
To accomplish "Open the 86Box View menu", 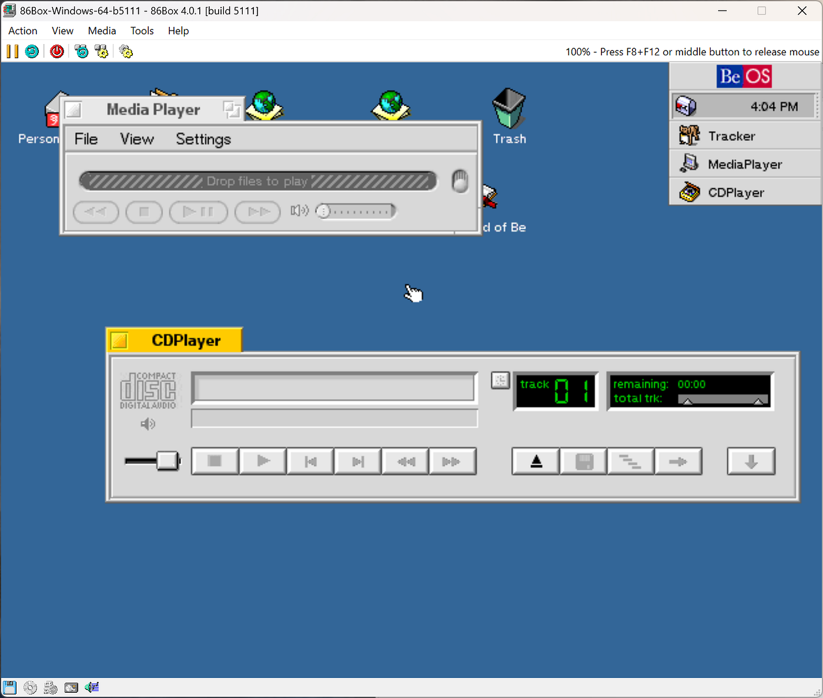I will [x=62, y=31].
